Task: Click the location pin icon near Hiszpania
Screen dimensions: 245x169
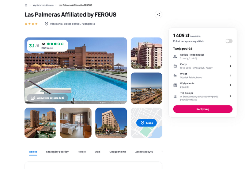Action: tap(47, 24)
